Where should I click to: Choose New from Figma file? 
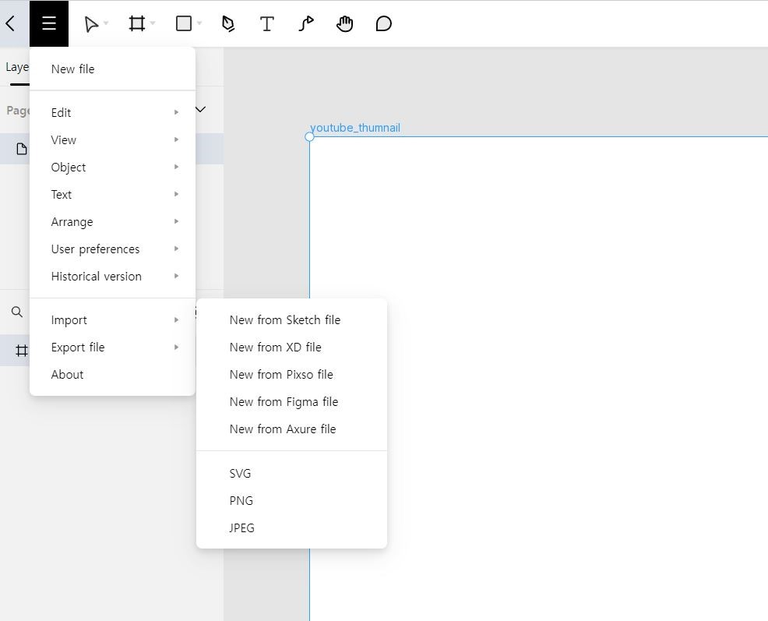point(291,402)
